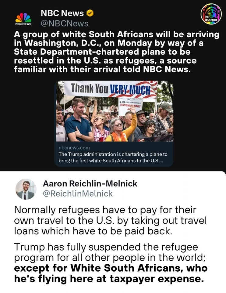Open the Trump administration chartering plane headline
Viewport: 226px width, 293px height.
point(113,157)
